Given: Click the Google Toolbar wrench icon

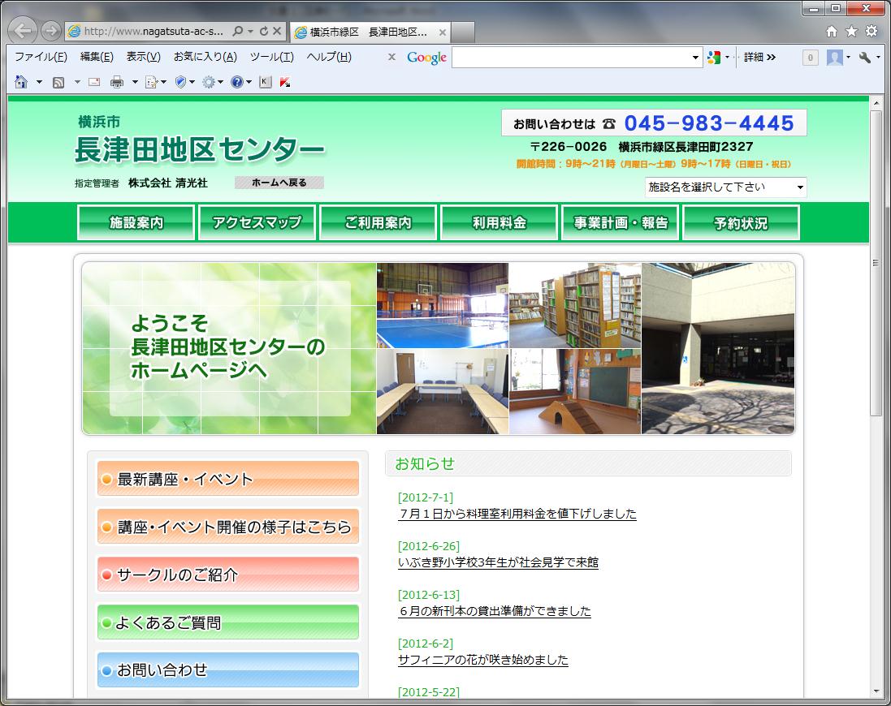Looking at the screenshot, I should click(864, 57).
